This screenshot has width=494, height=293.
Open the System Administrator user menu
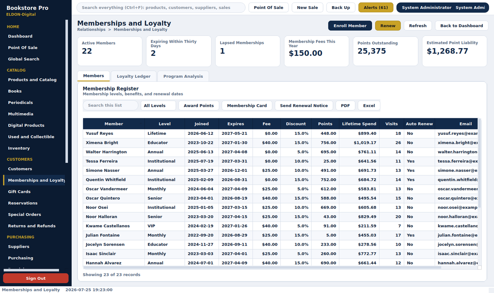(443, 7)
